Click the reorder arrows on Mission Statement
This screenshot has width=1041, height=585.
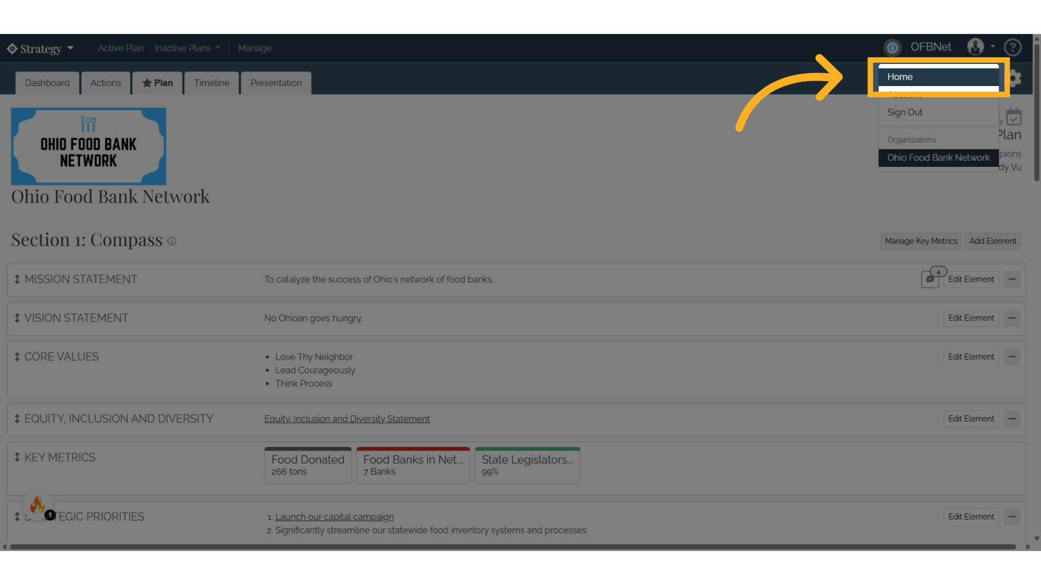(x=17, y=279)
